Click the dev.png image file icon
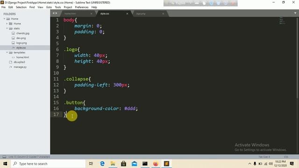 (x=13, y=38)
